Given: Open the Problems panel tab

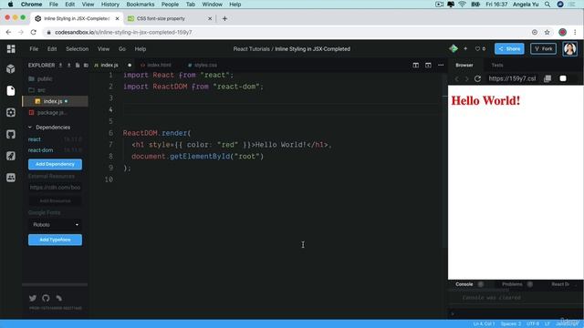Looking at the screenshot, I should tap(512, 284).
